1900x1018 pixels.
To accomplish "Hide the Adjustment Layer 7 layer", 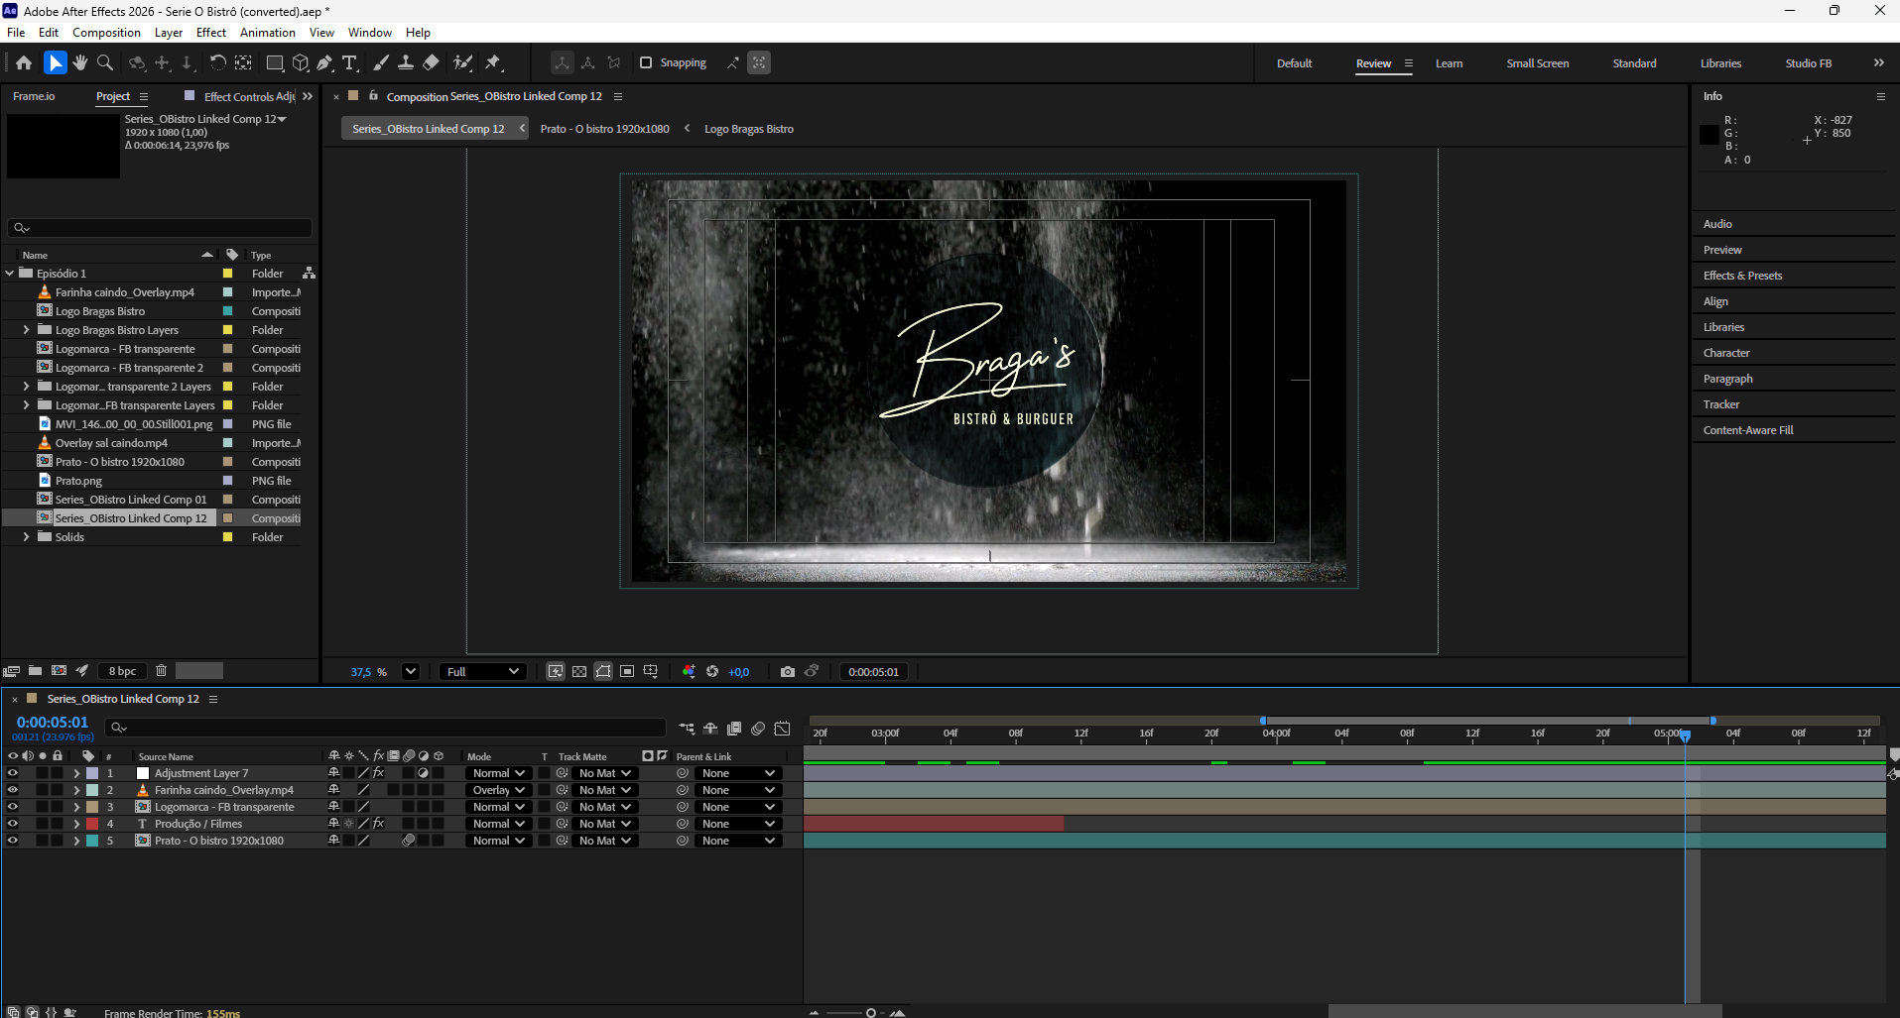I will [x=13, y=772].
